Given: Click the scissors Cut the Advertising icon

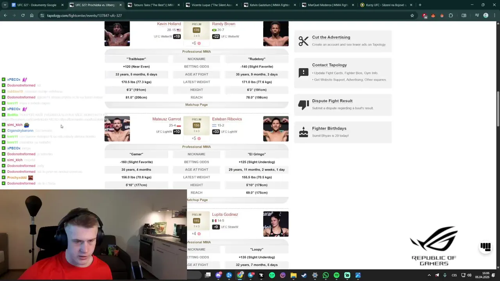Looking at the screenshot, I should click(x=304, y=41).
